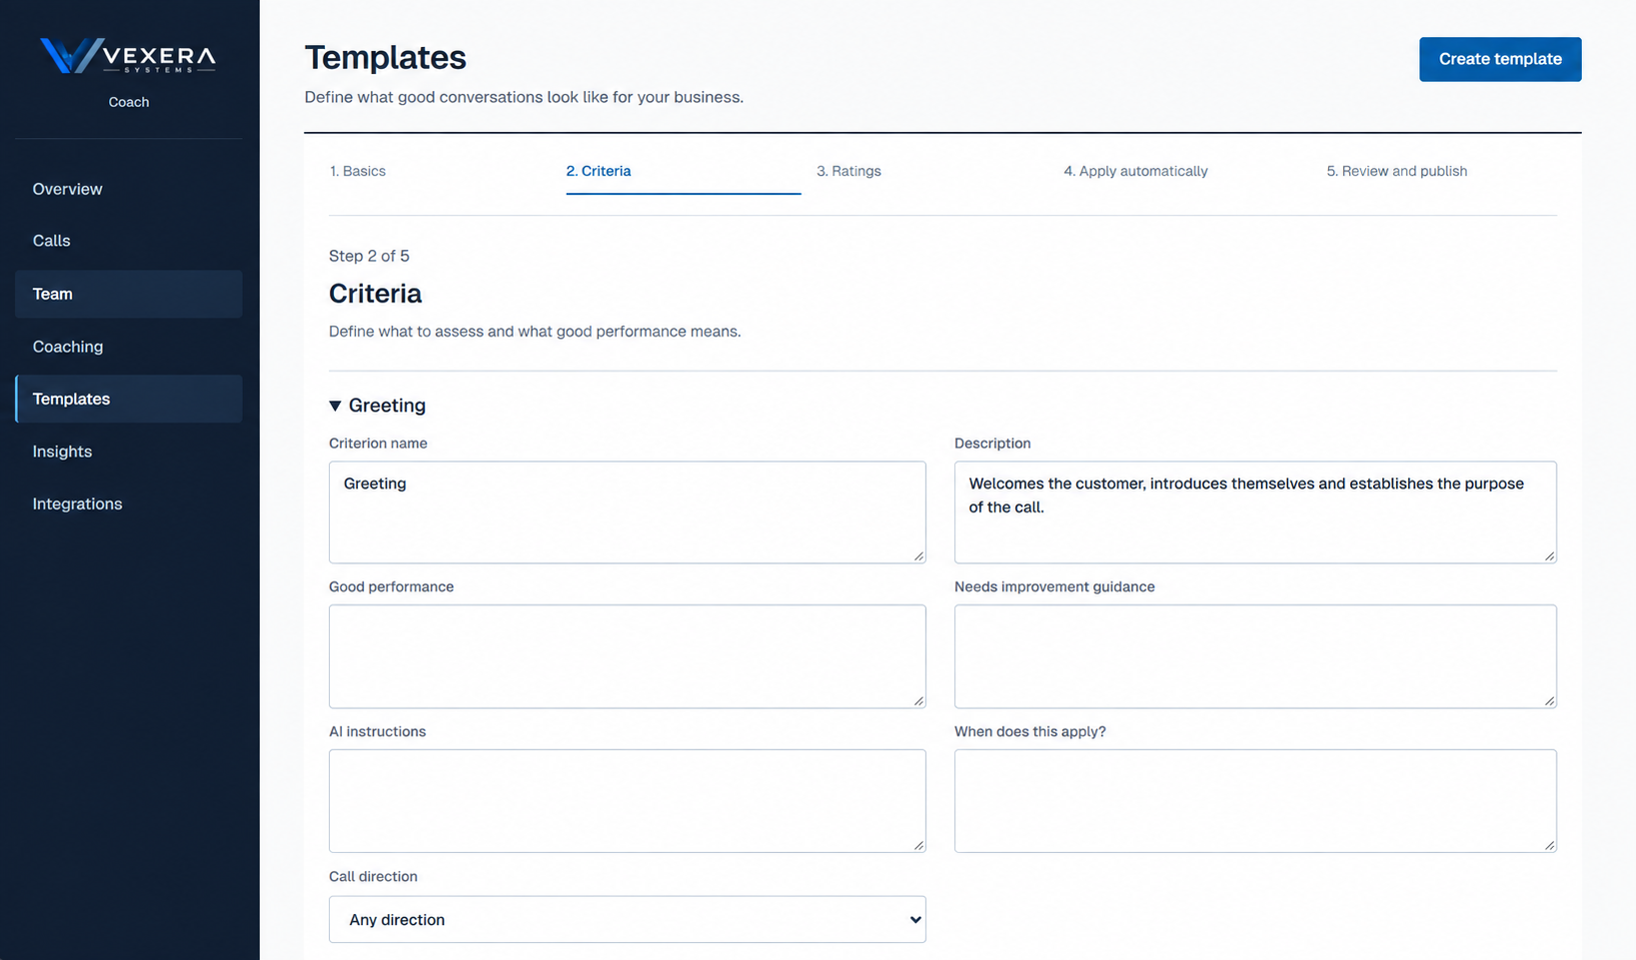Click the Create template button
Screen dimensions: 1636x960
pos(1500,59)
